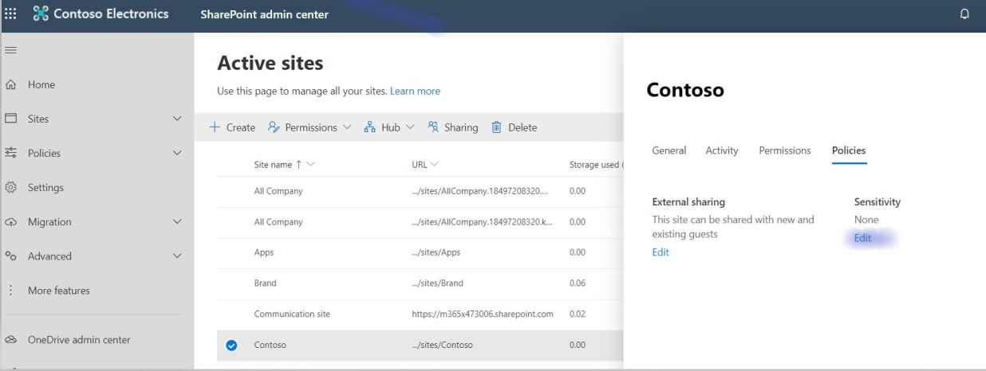Sort by Site name column header
Viewport: 986px width, 371px height.
274,165
